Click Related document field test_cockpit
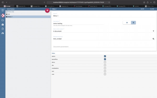This screenshot has height=98, width=157. pyautogui.click(x=103, y=39)
